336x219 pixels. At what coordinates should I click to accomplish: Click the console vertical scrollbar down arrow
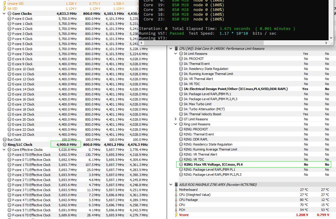point(331,38)
